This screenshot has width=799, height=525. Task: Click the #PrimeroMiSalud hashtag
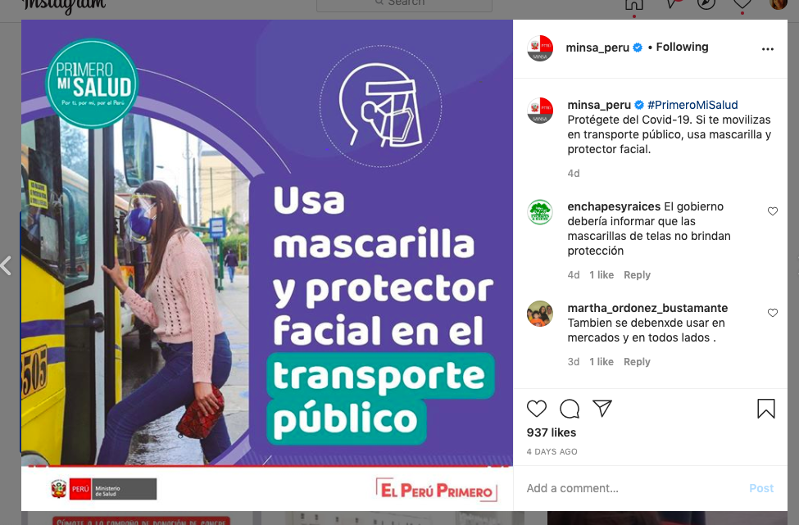click(692, 105)
